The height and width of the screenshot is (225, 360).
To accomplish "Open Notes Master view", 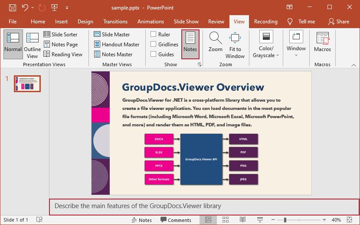I will (113, 54).
